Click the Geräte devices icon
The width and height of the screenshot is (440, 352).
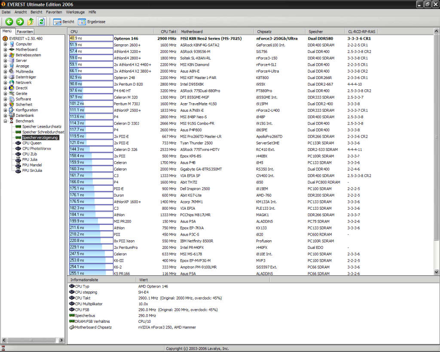point(12,93)
